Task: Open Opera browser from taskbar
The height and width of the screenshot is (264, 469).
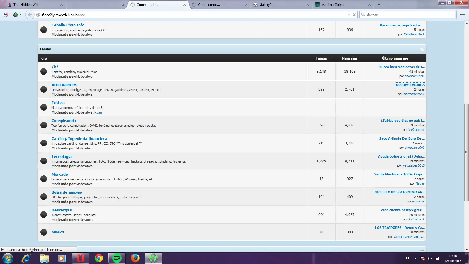Action: (x=81, y=258)
